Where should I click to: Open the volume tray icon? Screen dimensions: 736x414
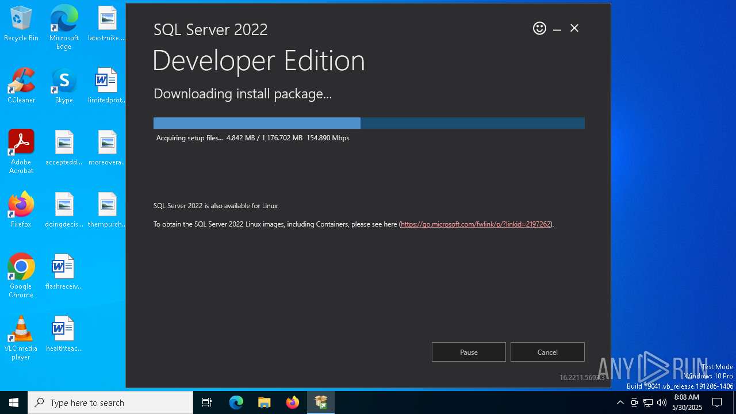click(x=662, y=402)
